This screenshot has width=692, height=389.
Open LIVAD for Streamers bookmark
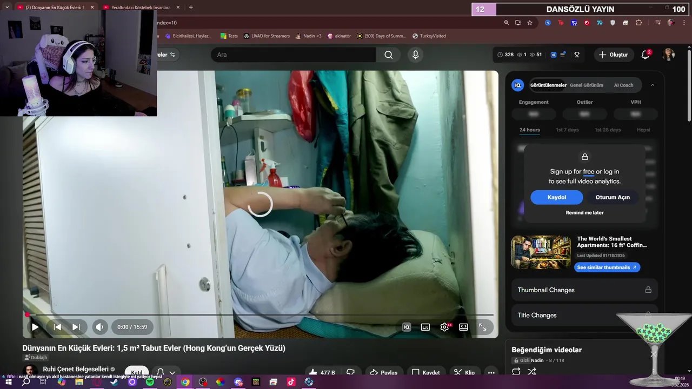[x=267, y=36]
